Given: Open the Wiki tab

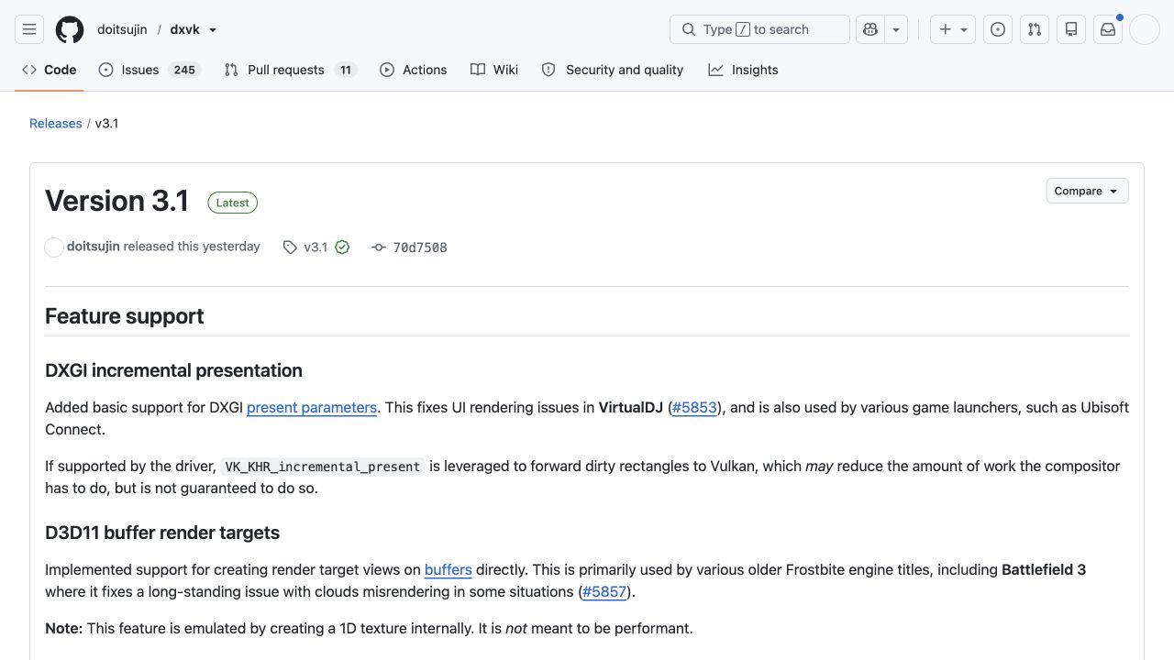Looking at the screenshot, I should (x=494, y=70).
